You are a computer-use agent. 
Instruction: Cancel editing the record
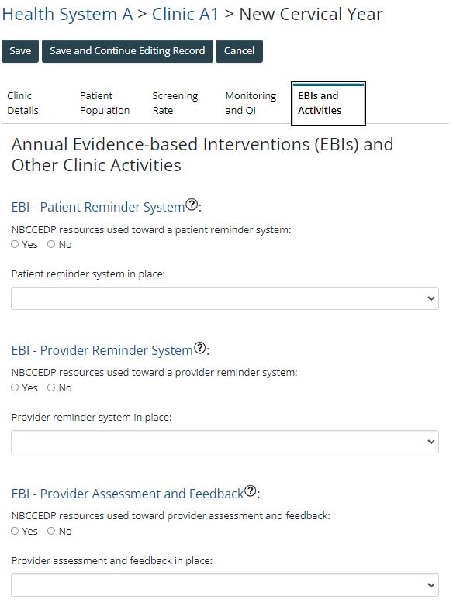pyautogui.click(x=239, y=51)
